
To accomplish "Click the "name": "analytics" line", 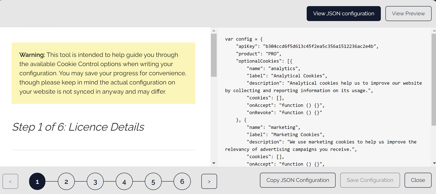I will coord(273,69).
